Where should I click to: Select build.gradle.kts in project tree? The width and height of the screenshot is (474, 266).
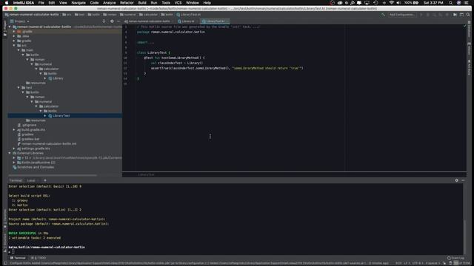pyautogui.click(x=31, y=130)
